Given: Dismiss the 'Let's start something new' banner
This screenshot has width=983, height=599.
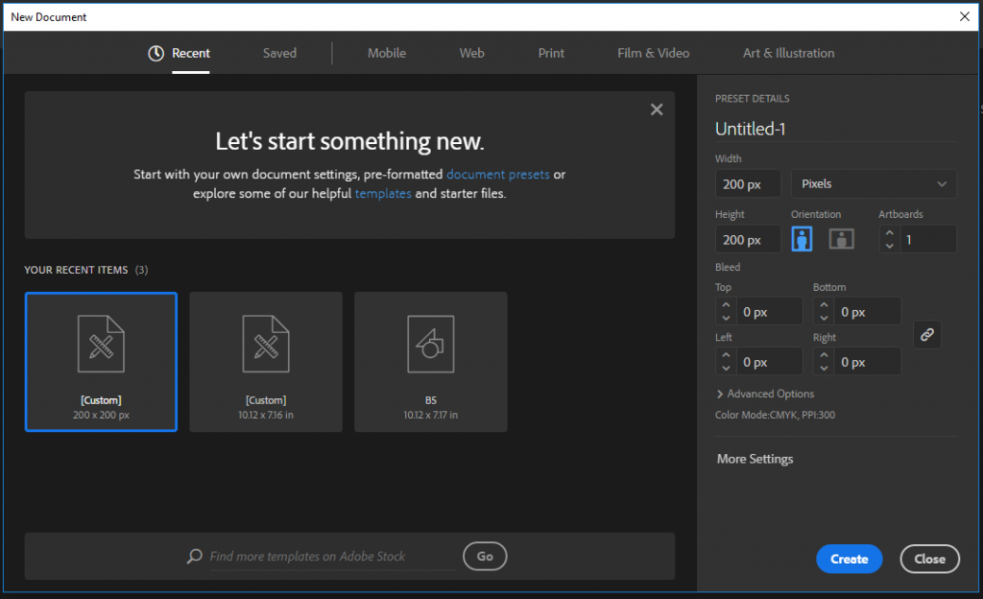Looking at the screenshot, I should point(657,109).
